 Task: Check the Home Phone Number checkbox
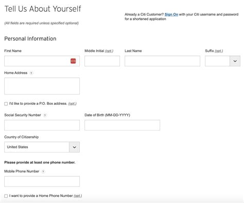6,196
